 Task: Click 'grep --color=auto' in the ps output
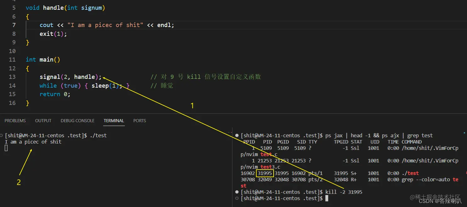point(425,180)
